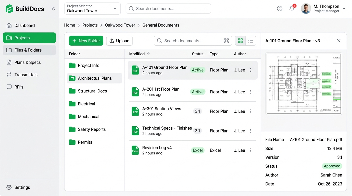This screenshot has height=196, width=352.
Task: Open notifications bell icon
Action: point(292,8)
